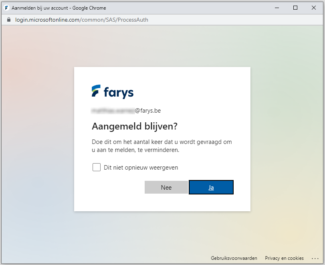Click the Farys logo in the sign-in card

coord(113,91)
